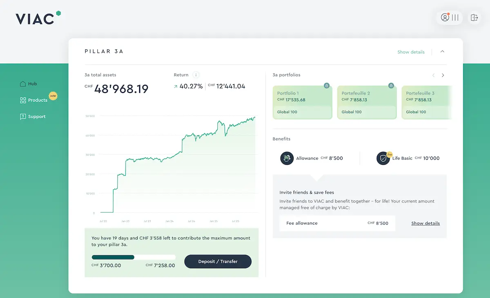
Task: Open the profile account icon with notification dot
Action: tap(445, 18)
